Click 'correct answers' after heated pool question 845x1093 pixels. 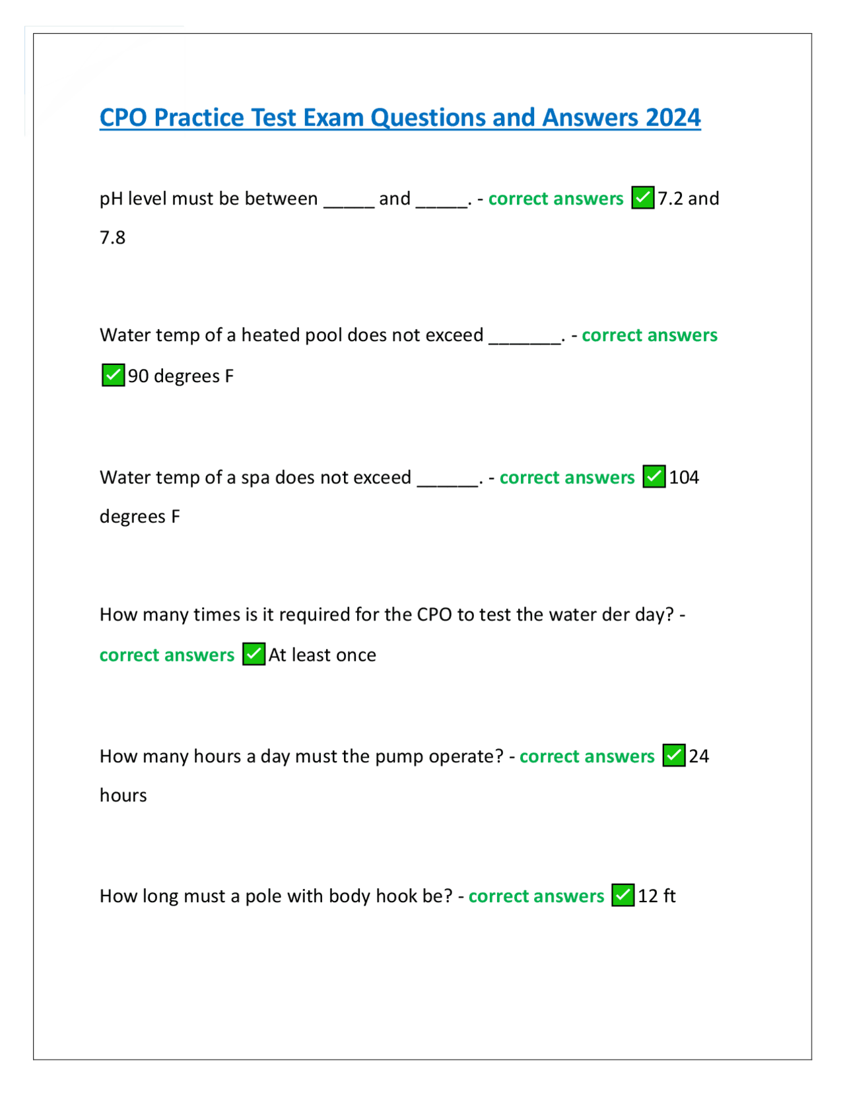point(649,335)
